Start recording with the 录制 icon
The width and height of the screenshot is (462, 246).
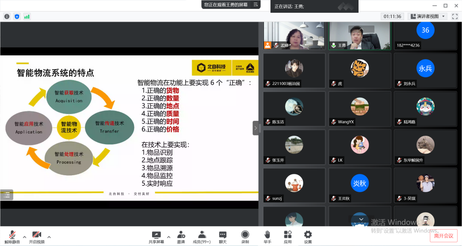(245, 234)
